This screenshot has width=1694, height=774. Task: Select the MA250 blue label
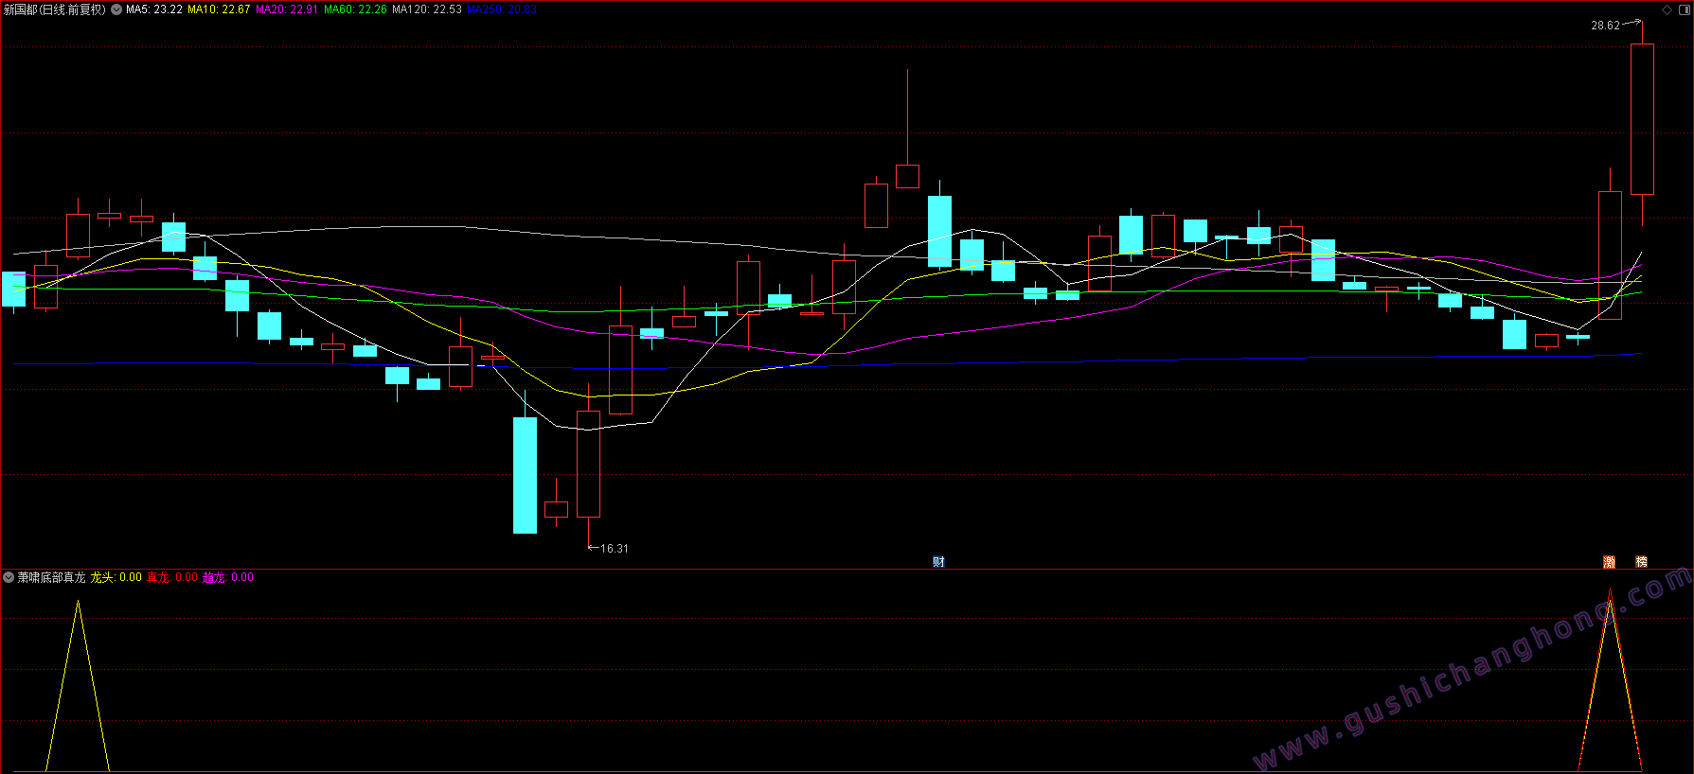pyautogui.click(x=502, y=9)
